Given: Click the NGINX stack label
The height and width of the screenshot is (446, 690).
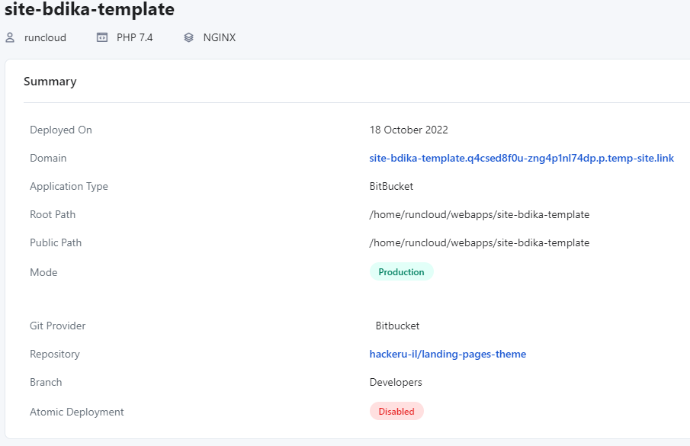Looking at the screenshot, I should (220, 37).
